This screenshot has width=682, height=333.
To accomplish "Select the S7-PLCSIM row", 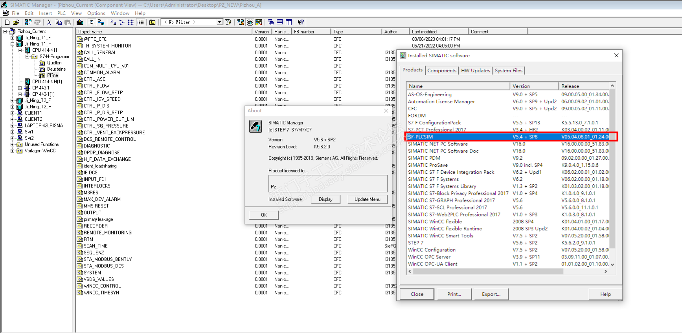I will coord(508,137).
